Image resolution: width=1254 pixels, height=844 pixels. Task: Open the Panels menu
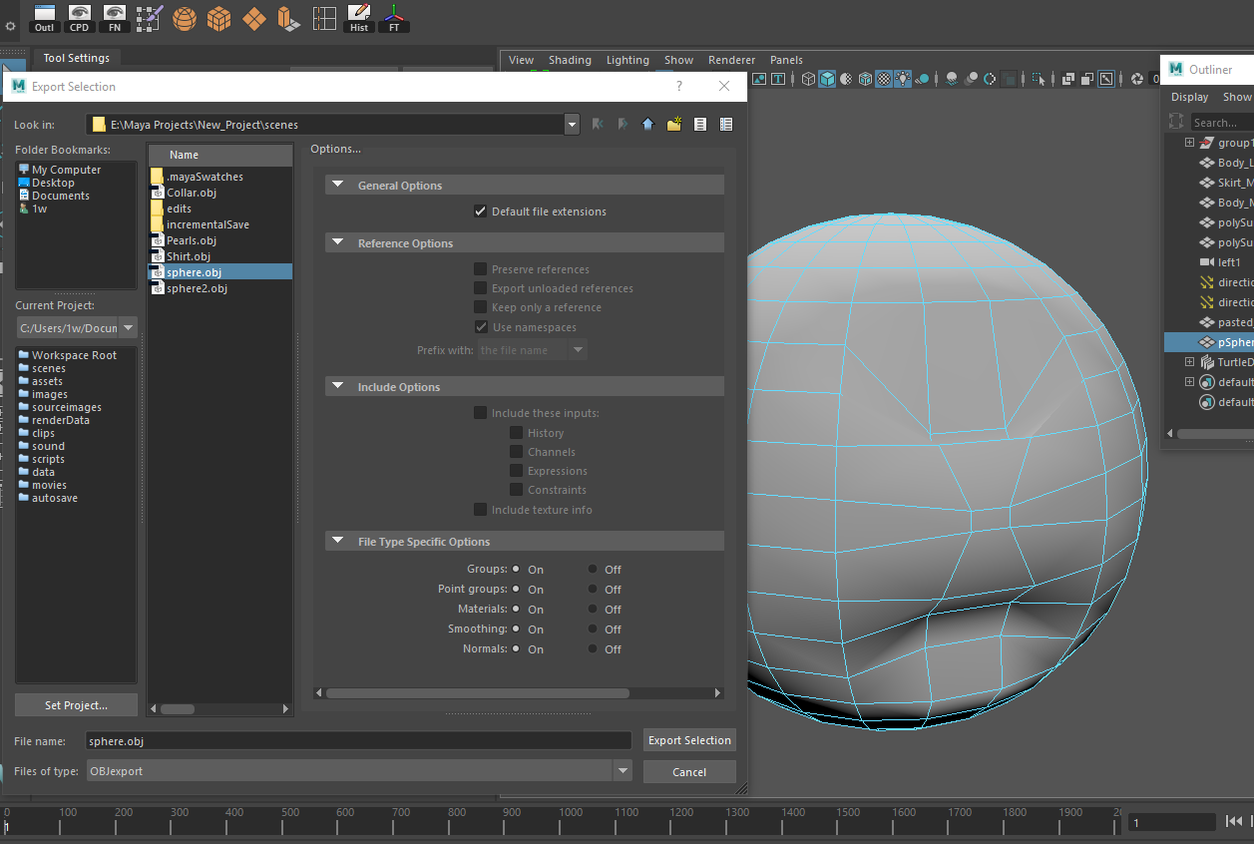[786, 60]
